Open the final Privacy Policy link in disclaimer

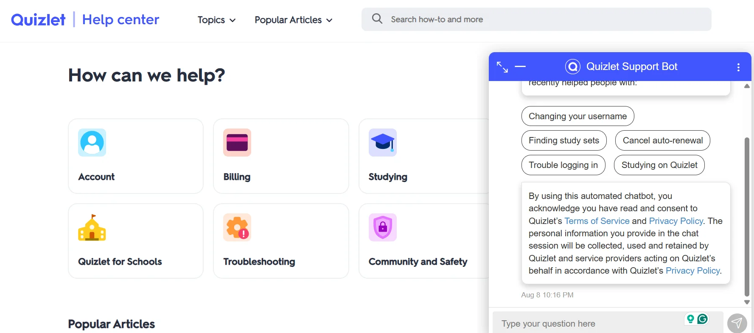pyautogui.click(x=692, y=271)
